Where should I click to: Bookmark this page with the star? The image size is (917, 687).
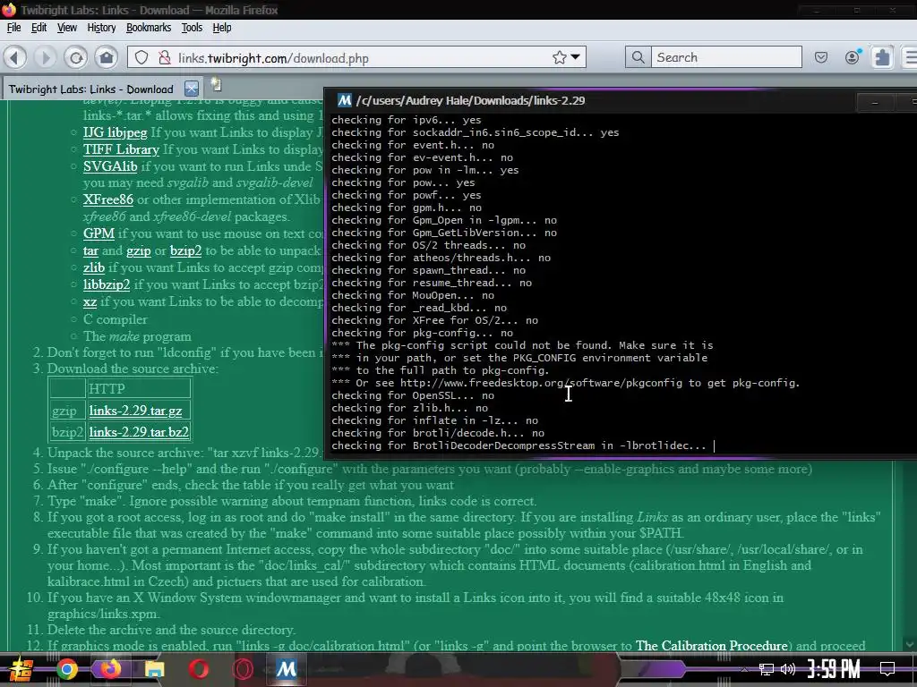[x=559, y=57]
